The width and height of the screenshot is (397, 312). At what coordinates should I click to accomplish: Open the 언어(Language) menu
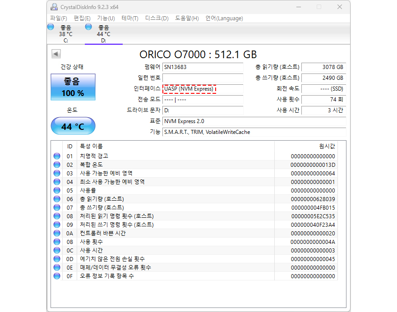pyautogui.click(x=224, y=18)
